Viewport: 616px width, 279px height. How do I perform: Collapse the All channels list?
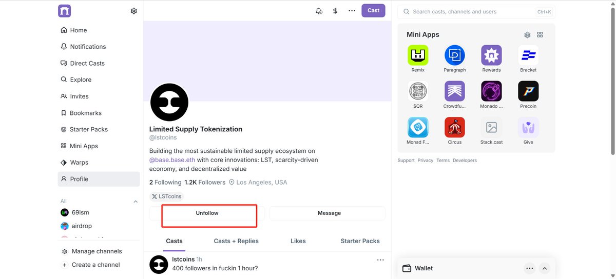coord(136,202)
